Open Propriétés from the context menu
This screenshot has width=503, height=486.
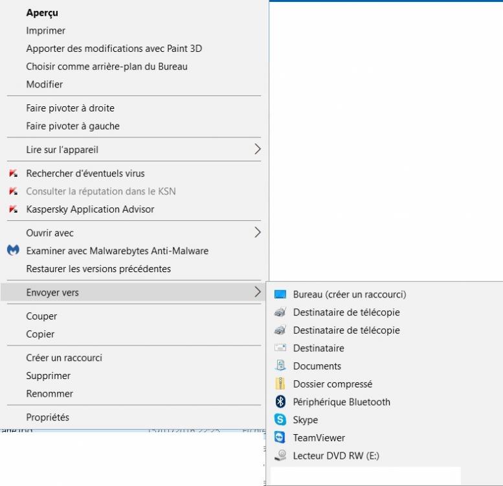click(x=47, y=417)
